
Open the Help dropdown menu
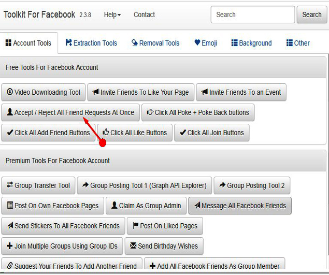(x=112, y=15)
